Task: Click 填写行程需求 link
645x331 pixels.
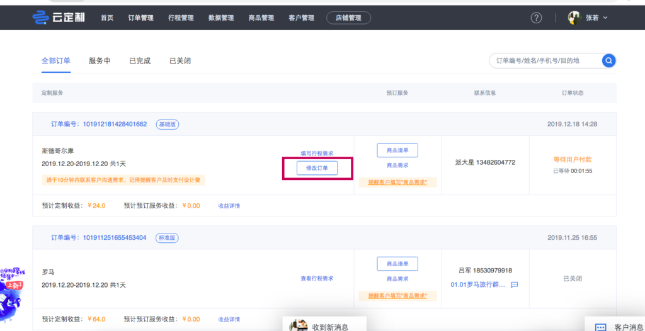Action: point(317,154)
